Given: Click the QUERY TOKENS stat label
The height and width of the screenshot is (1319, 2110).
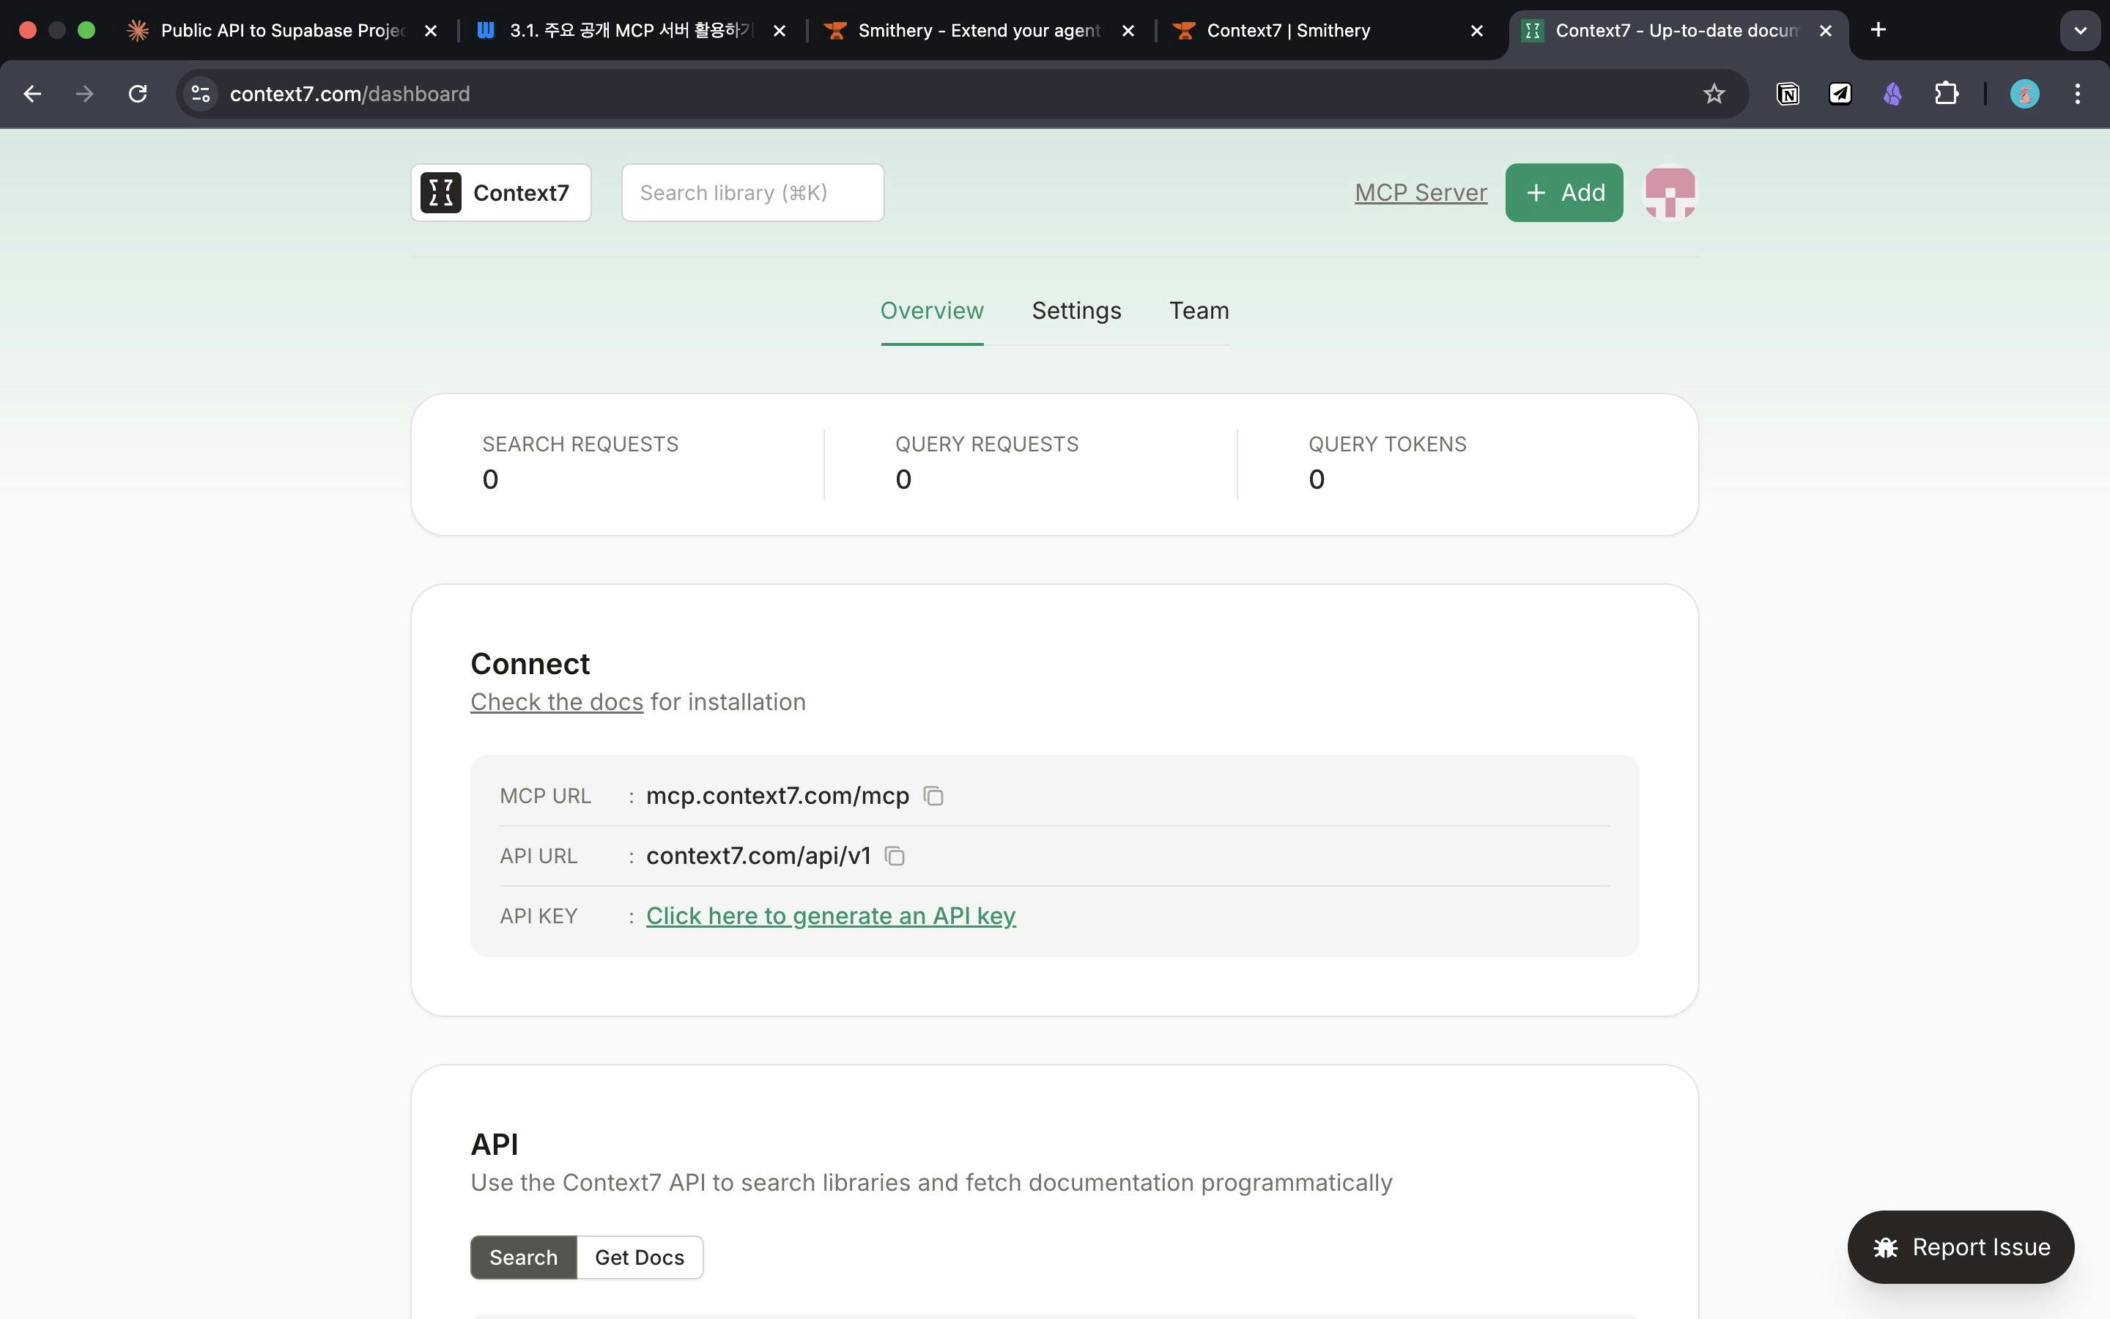Looking at the screenshot, I should pyautogui.click(x=1387, y=445).
